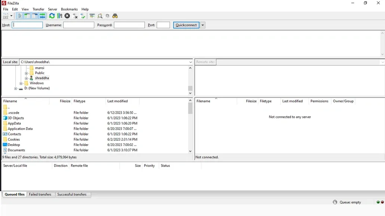Open the Local site path dropdown

(191, 62)
